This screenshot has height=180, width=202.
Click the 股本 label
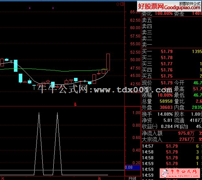179,114
